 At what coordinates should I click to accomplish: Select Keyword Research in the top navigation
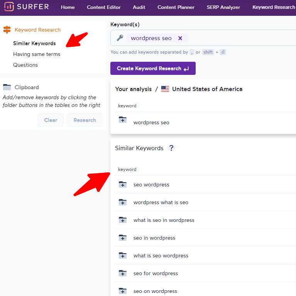click(274, 7)
